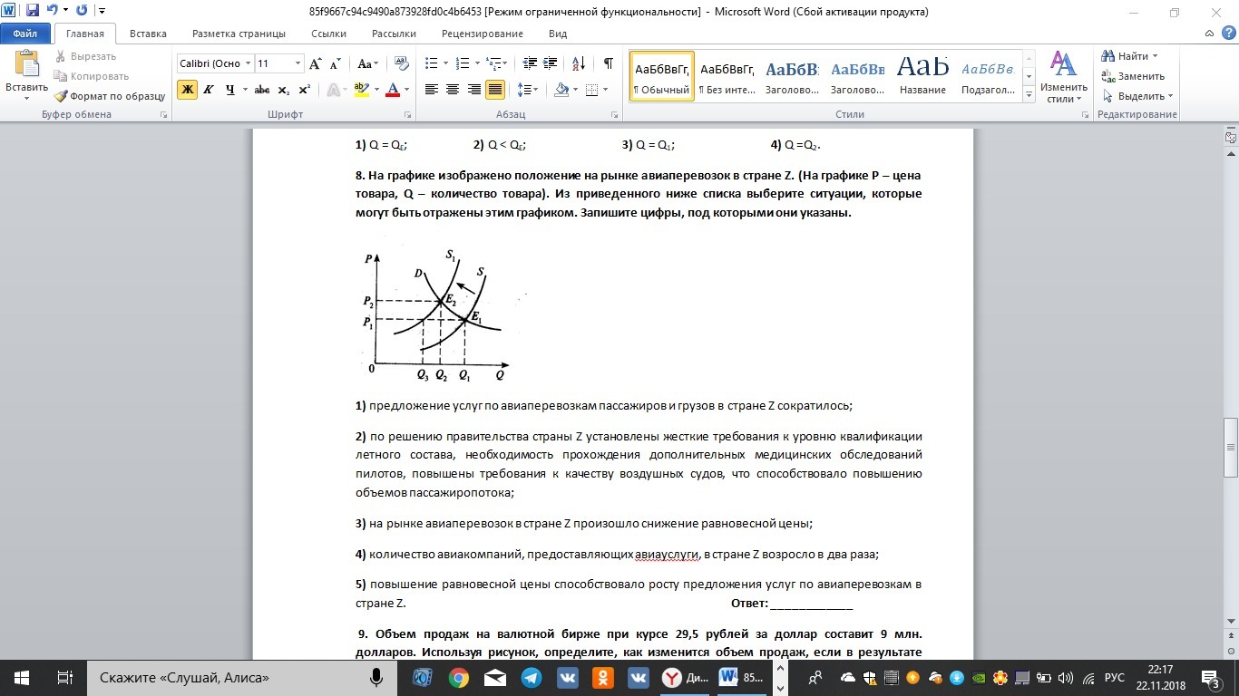Screen dimensions: 1239x696
Task: Open the font size dropdown
Action: (x=298, y=63)
